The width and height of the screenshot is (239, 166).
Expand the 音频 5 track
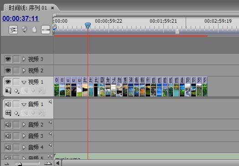24,158
